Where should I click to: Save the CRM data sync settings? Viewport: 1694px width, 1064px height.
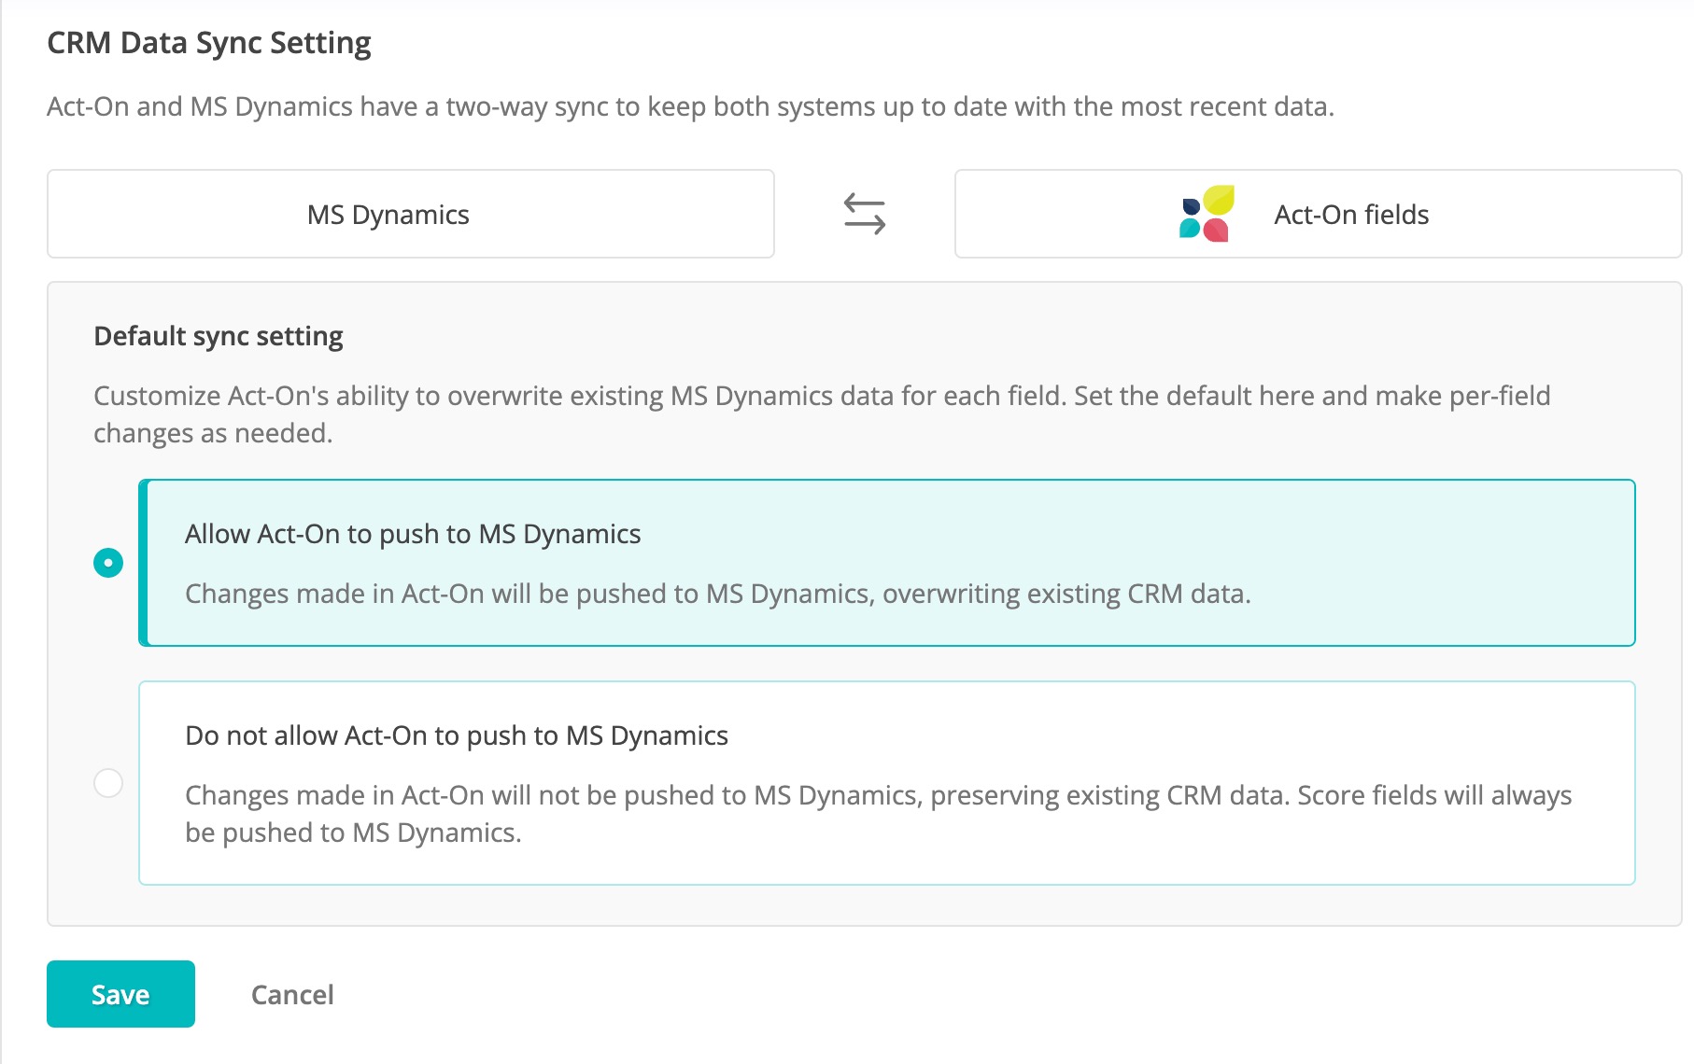pyautogui.click(x=120, y=994)
